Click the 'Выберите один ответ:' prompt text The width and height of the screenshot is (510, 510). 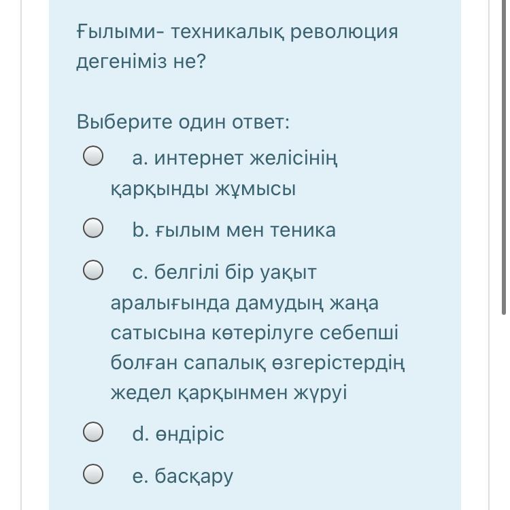pos(183,122)
